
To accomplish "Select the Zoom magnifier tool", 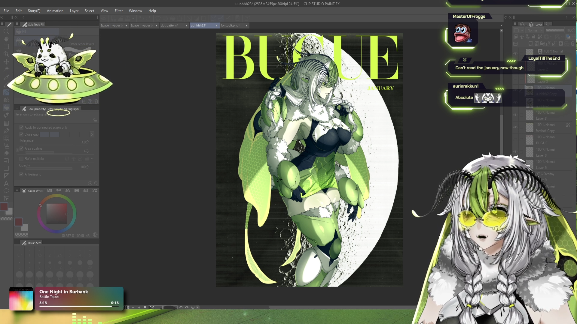I will (x=6, y=31).
